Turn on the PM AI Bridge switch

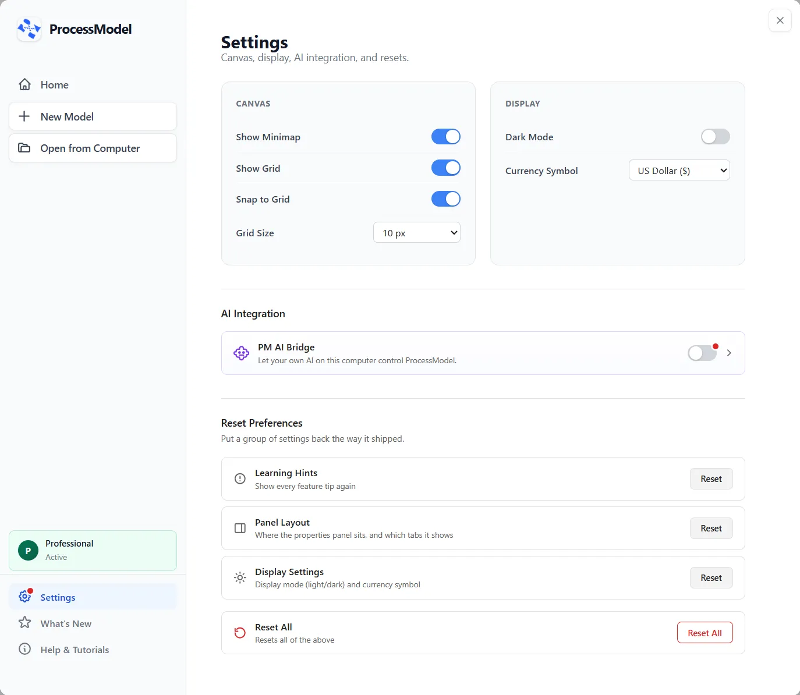point(702,353)
